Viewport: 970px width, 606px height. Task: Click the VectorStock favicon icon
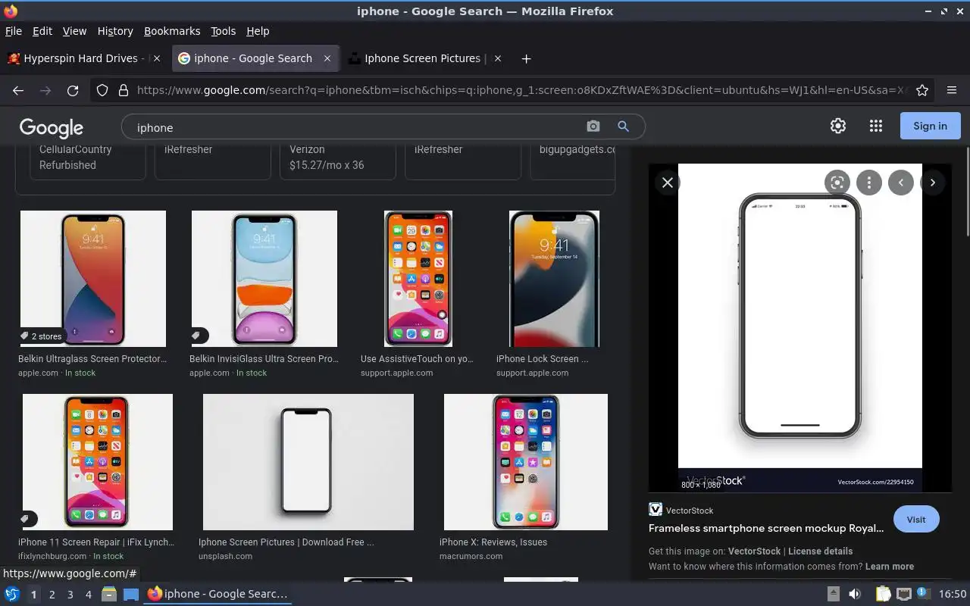point(656,510)
